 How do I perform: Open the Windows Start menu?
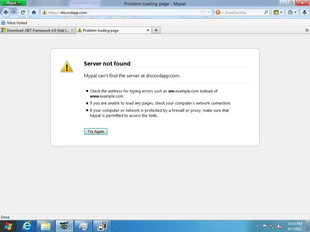coord(8,226)
